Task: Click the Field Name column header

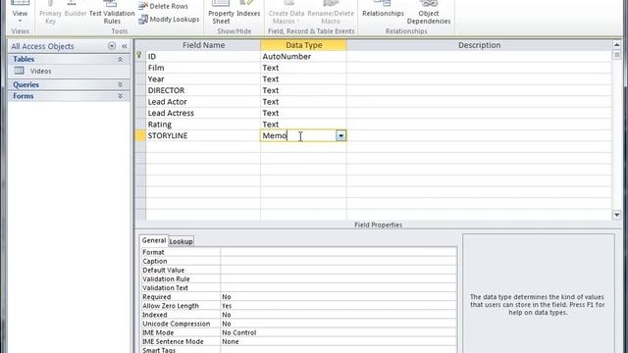Action: point(203,45)
